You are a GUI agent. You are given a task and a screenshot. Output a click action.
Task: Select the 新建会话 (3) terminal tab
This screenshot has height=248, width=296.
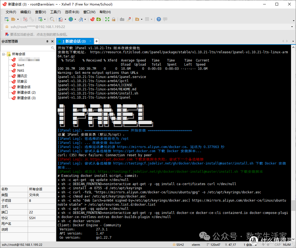[74, 41]
